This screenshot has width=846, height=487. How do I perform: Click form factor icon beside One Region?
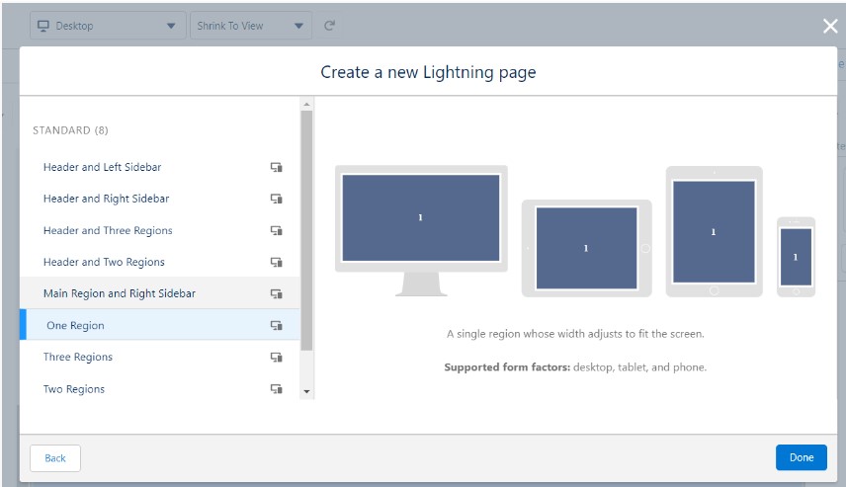[277, 326]
